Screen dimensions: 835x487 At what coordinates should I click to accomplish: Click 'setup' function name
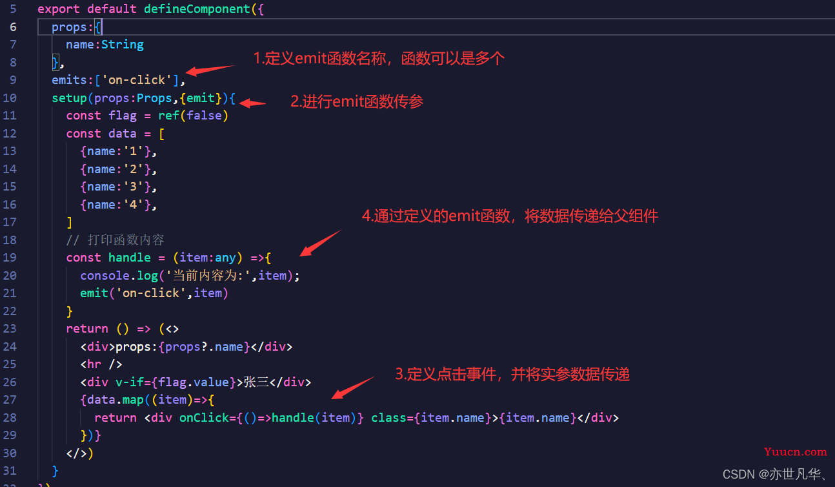click(70, 98)
